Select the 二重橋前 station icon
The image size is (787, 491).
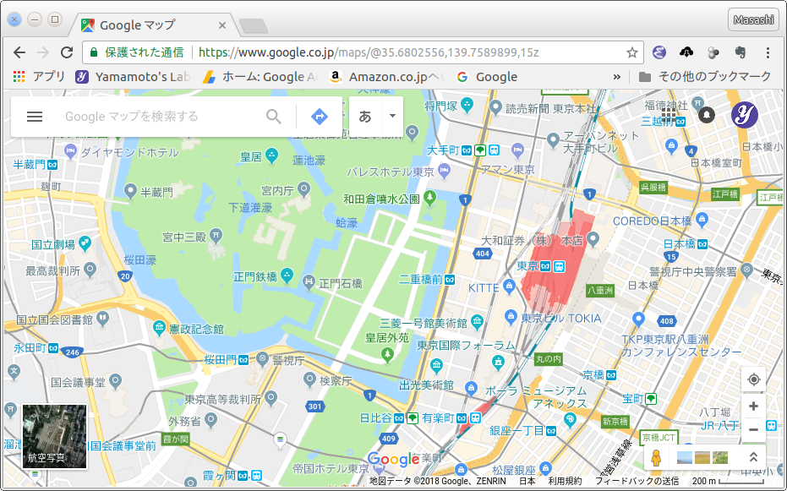[449, 280]
